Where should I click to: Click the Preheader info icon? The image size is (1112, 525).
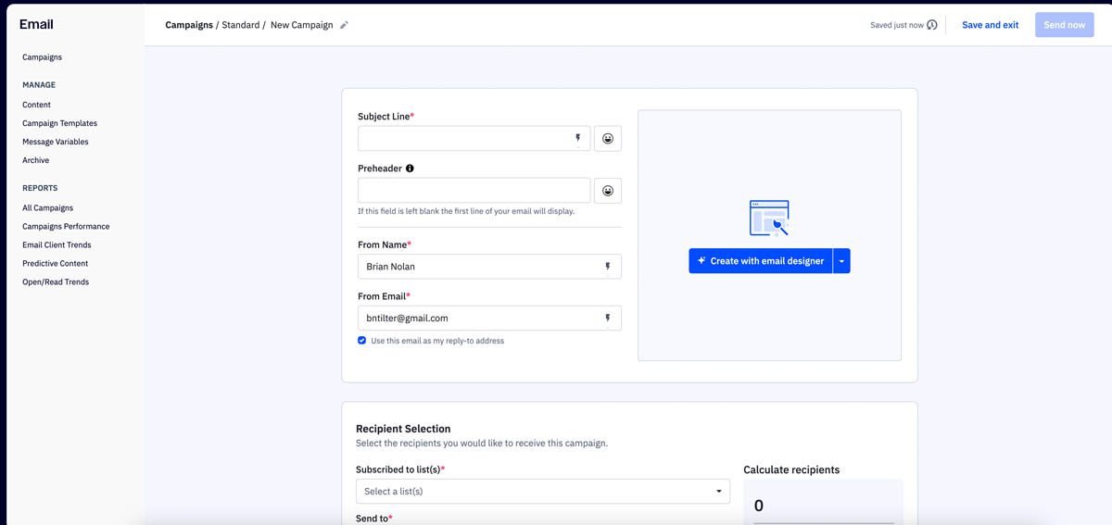(410, 169)
